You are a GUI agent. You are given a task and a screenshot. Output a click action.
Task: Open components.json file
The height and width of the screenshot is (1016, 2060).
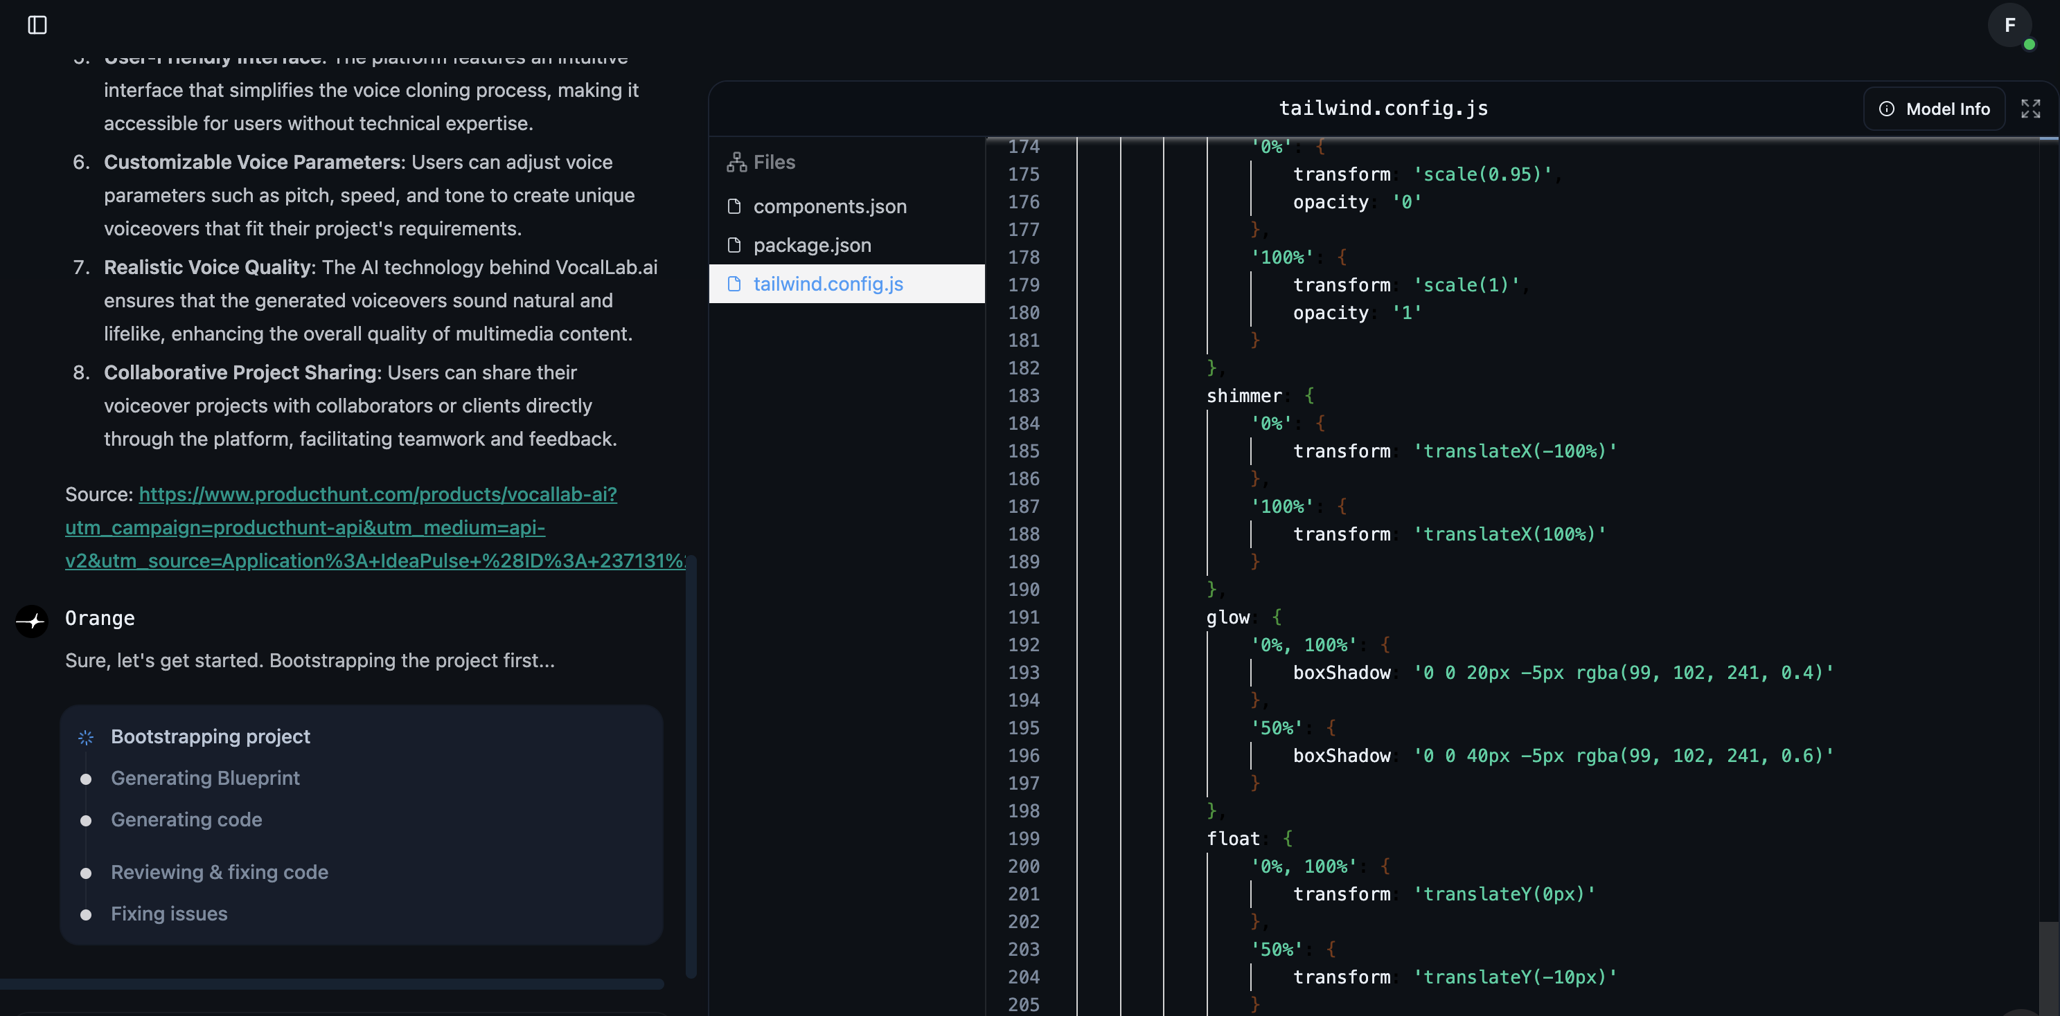846,206
